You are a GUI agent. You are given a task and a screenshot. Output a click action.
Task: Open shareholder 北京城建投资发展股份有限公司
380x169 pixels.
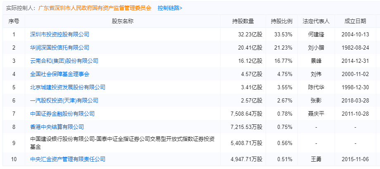(x=68, y=87)
